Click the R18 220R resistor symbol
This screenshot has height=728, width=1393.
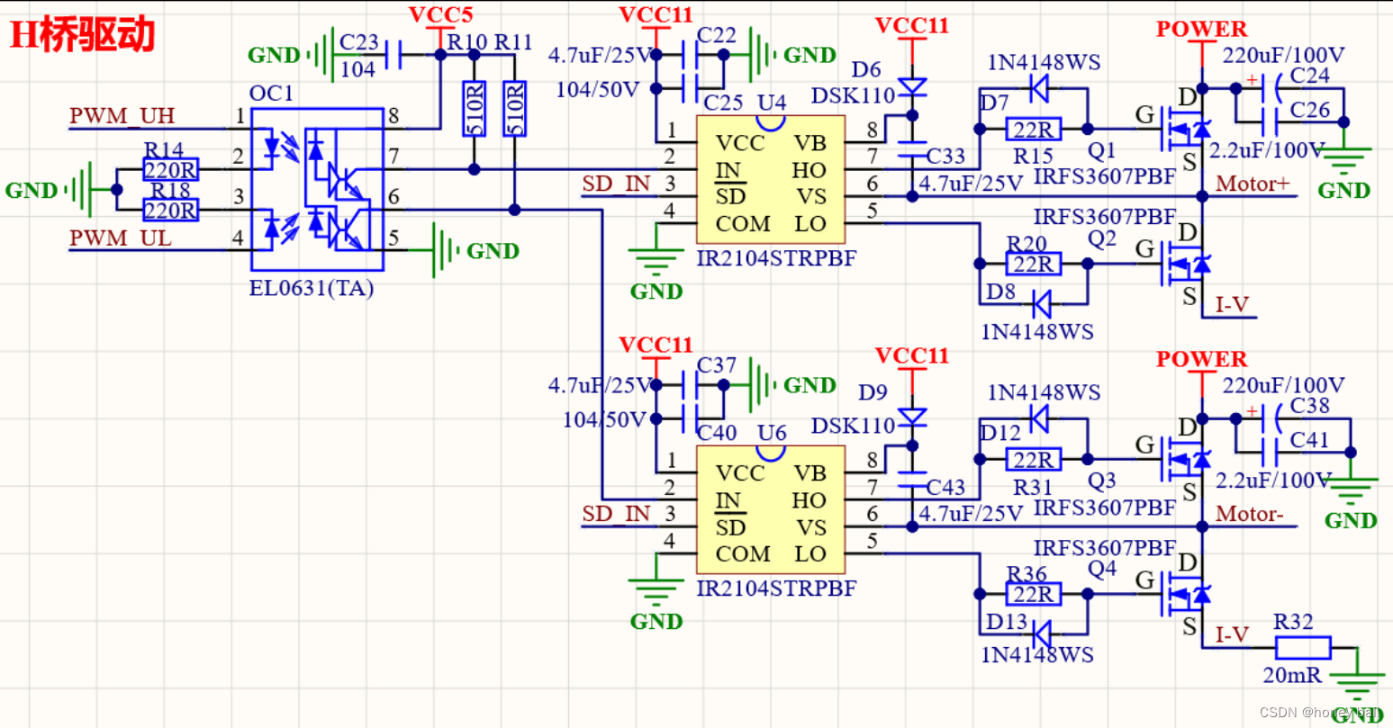[171, 210]
